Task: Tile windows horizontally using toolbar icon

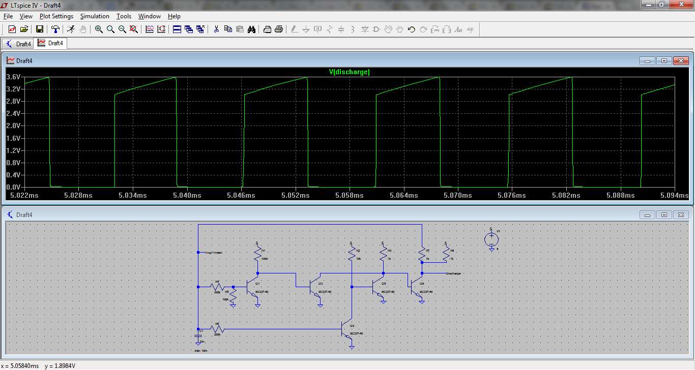Action: tap(177, 29)
